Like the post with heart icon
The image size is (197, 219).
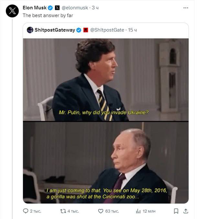(x=101, y=211)
